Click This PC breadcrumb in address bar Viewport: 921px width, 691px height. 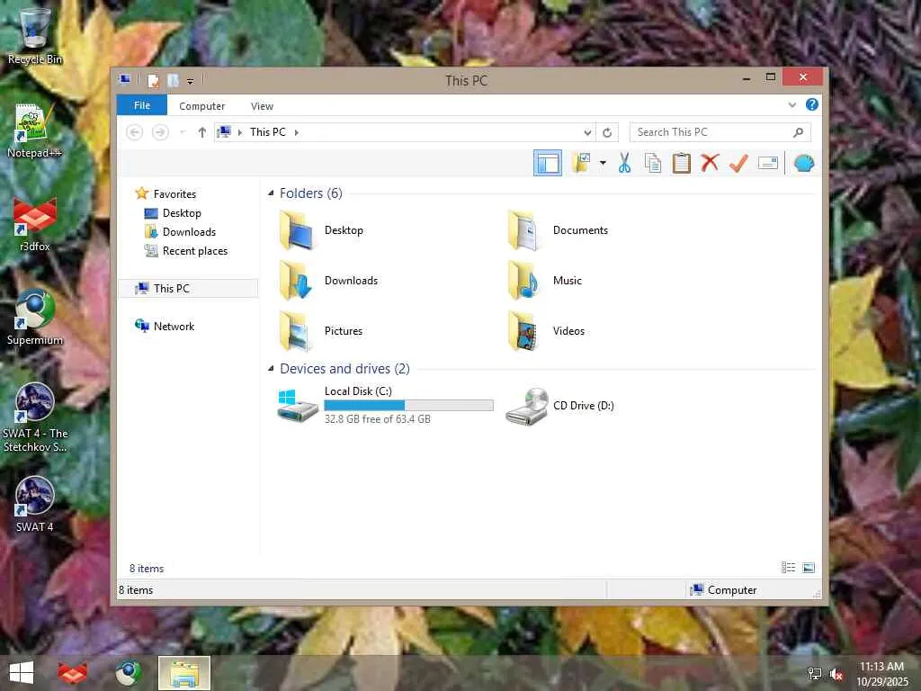(267, 132)
